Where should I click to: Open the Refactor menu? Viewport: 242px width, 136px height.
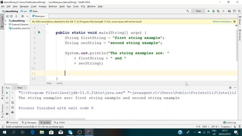tap(53, 6)
